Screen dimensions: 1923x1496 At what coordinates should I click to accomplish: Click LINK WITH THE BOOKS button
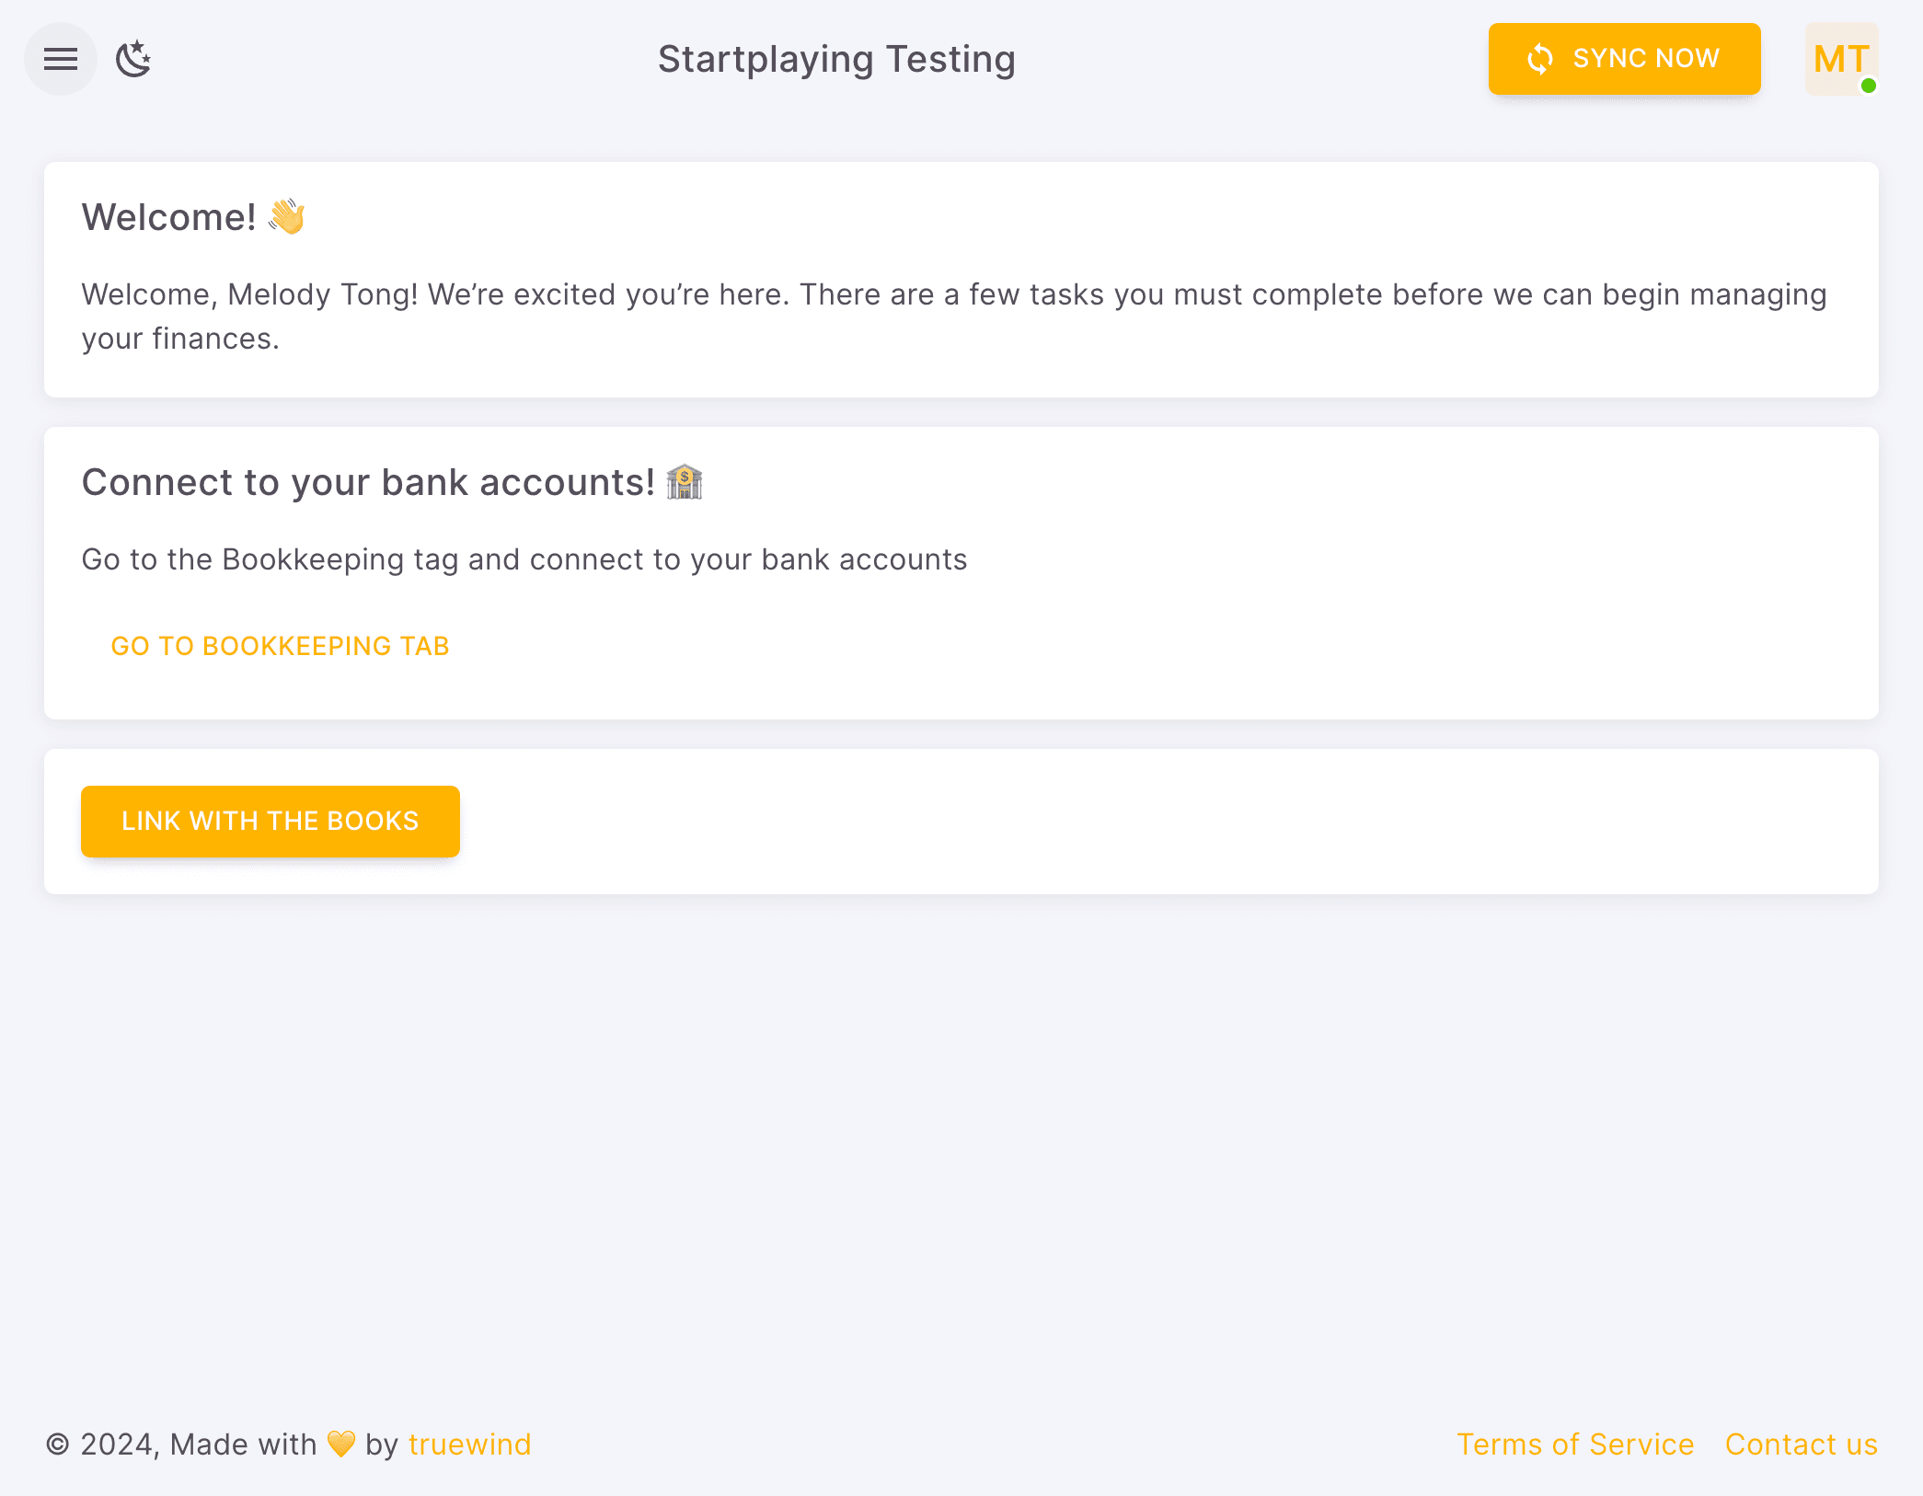pyautogui.click(x=270, y=821)
